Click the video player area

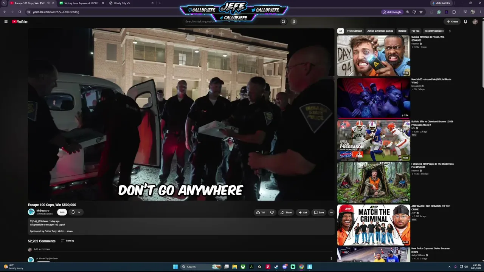[181, 114]
